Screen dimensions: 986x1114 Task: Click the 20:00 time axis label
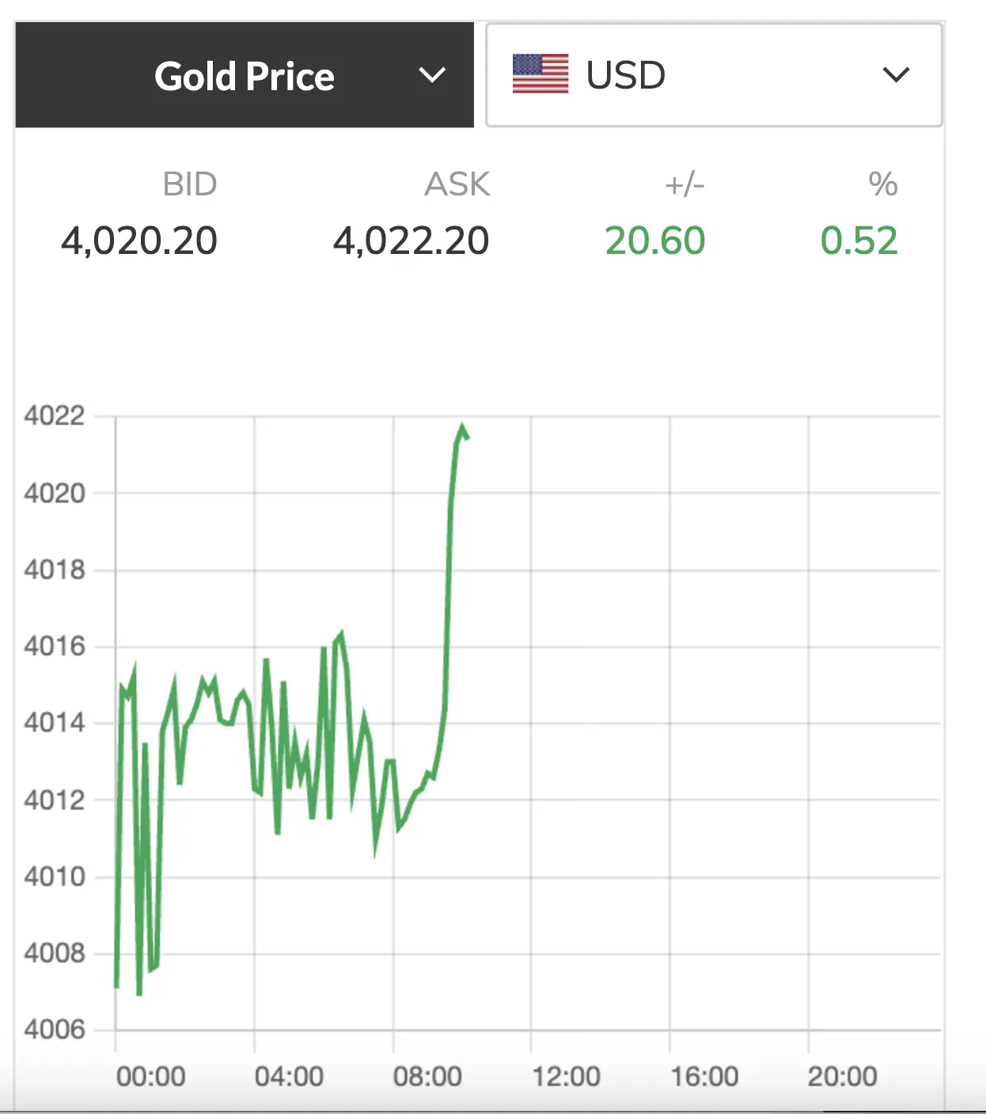842,1076
